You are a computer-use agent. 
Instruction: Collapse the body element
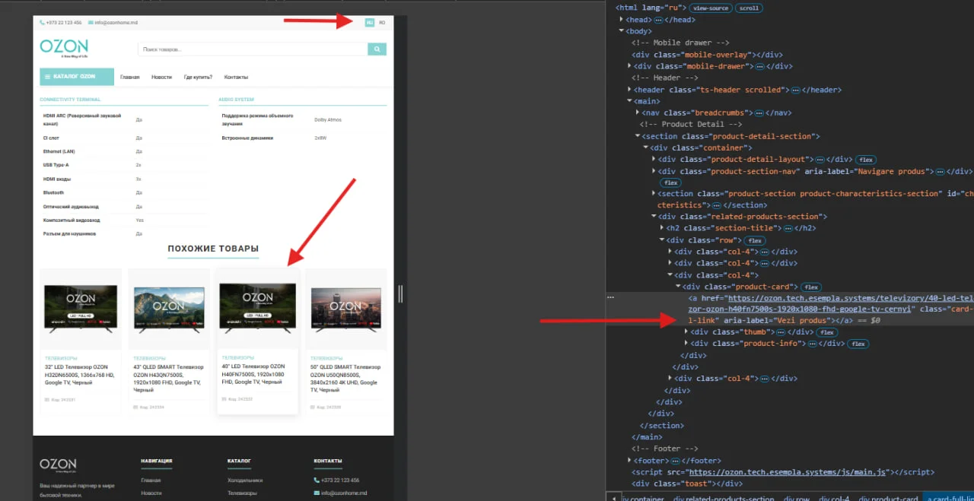(622, 31)
